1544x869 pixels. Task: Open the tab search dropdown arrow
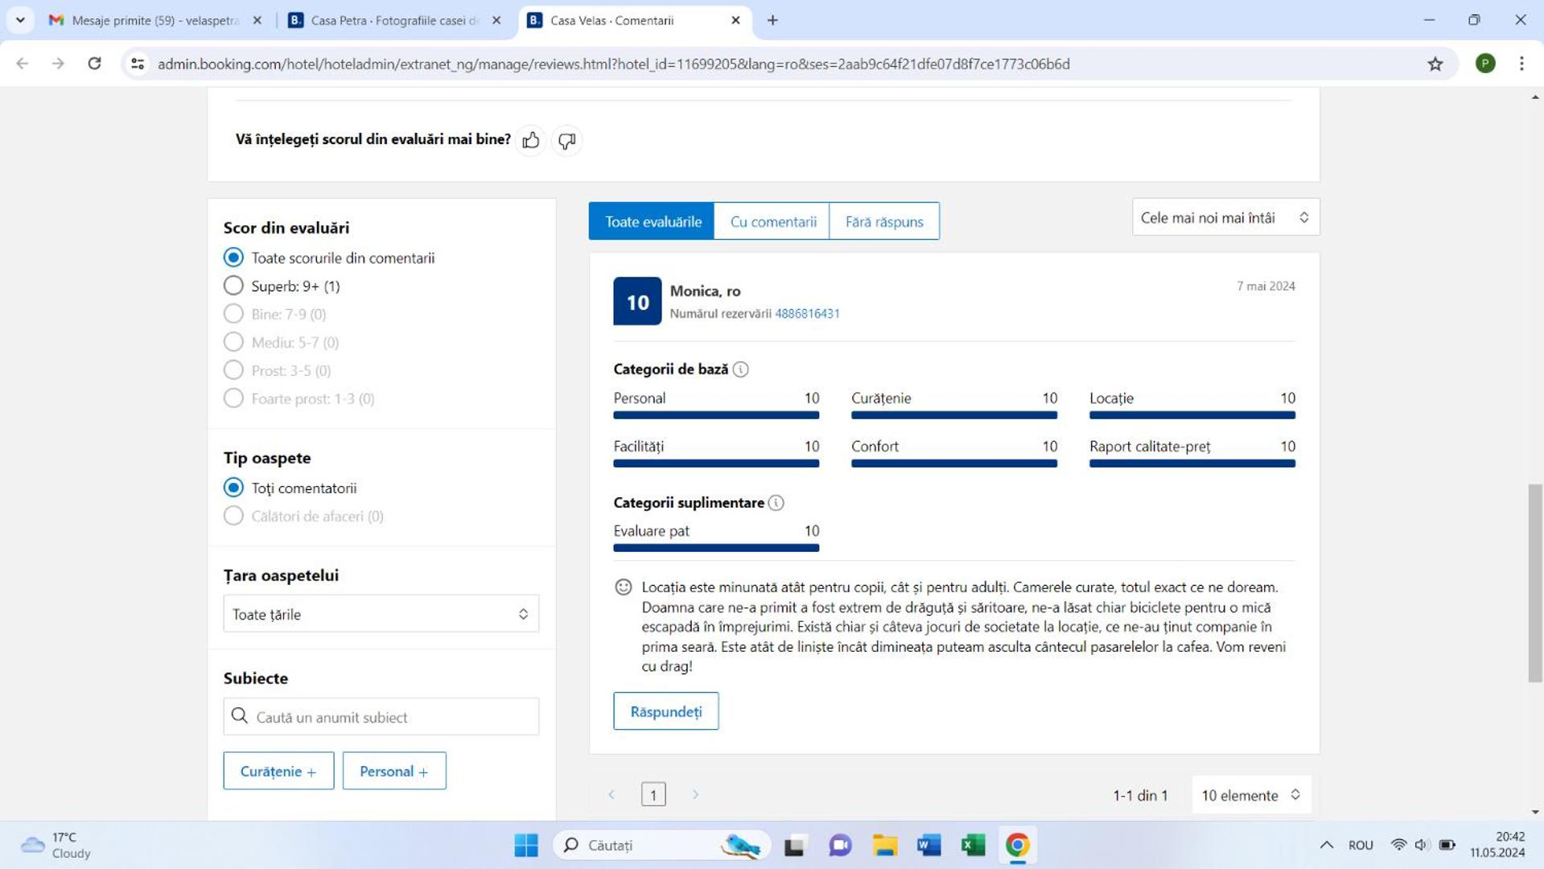[x=20, y=20]
